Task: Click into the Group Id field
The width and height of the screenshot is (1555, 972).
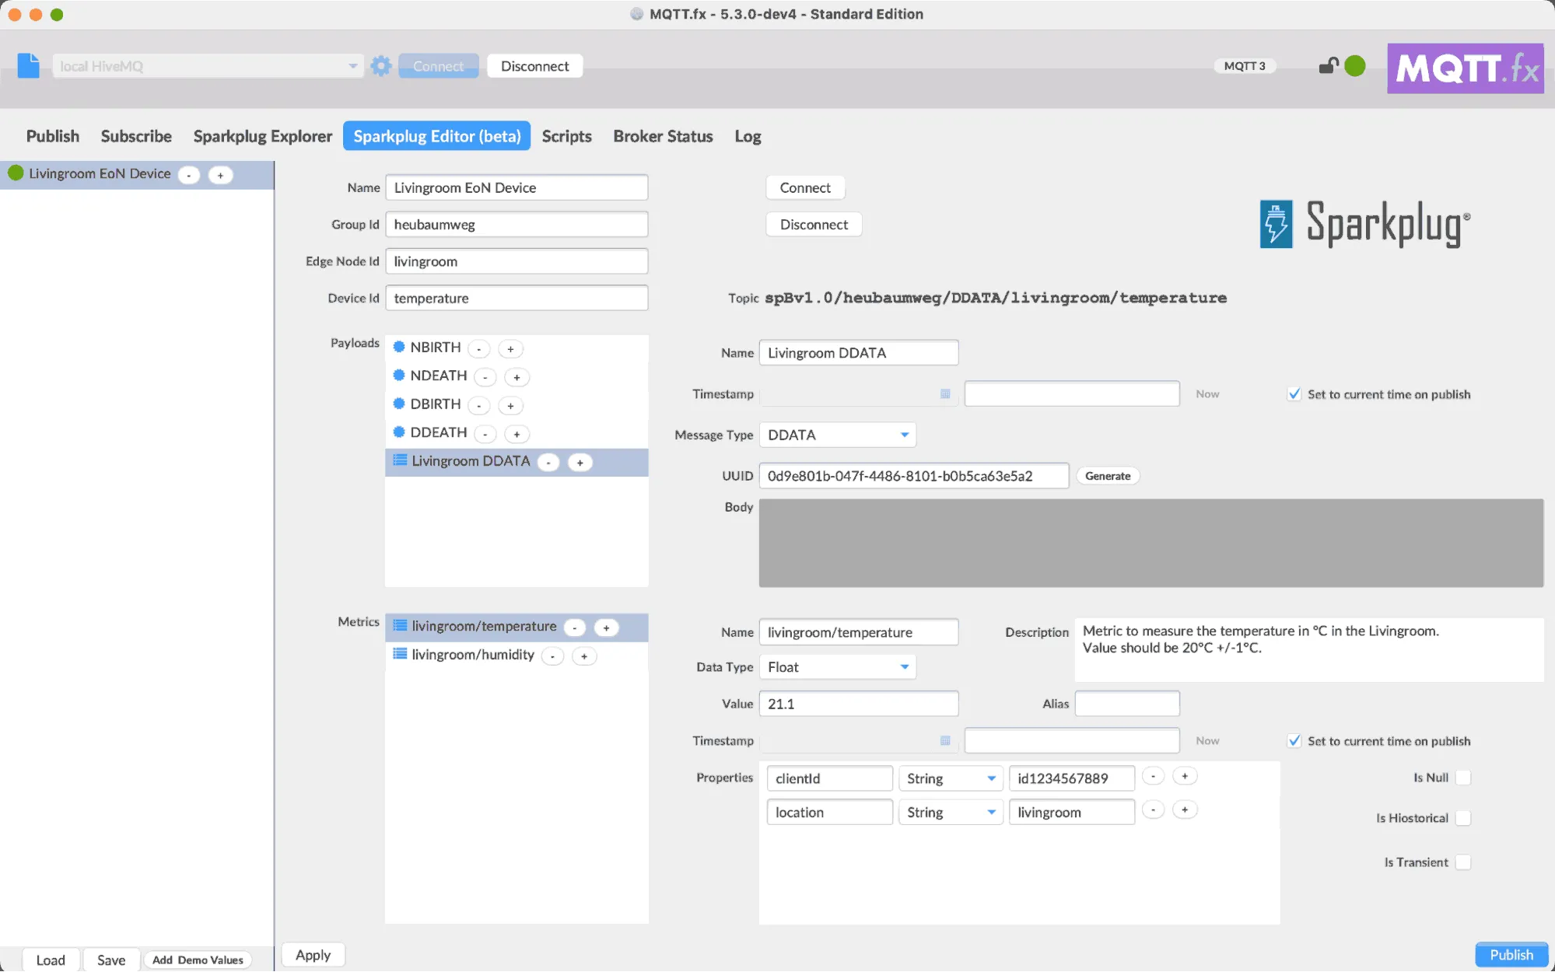Action: point(517,225)
